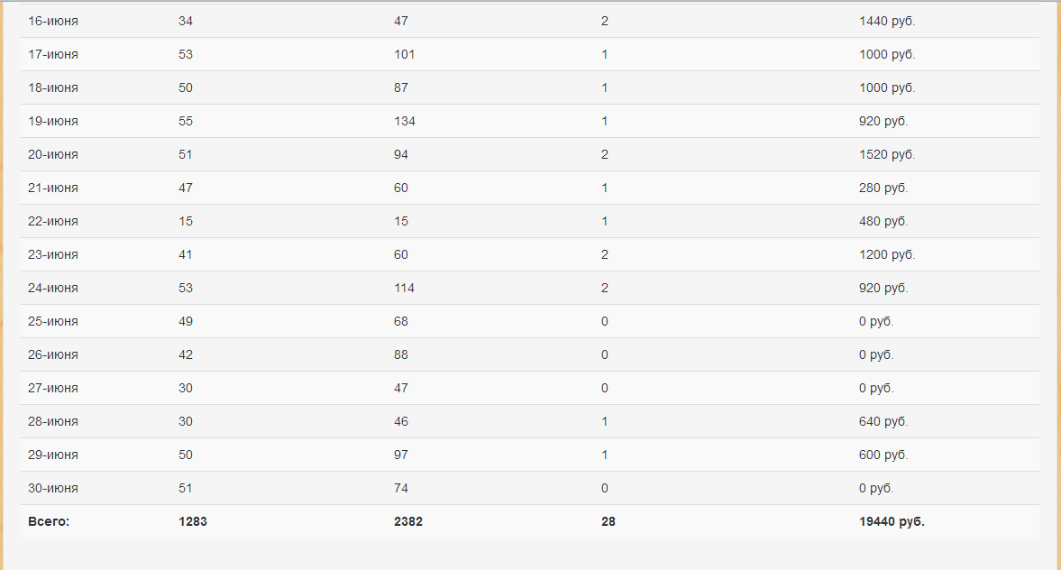Select the 20-июня date cell
The width and height of the screenshot is (1061, 570).
53,154
